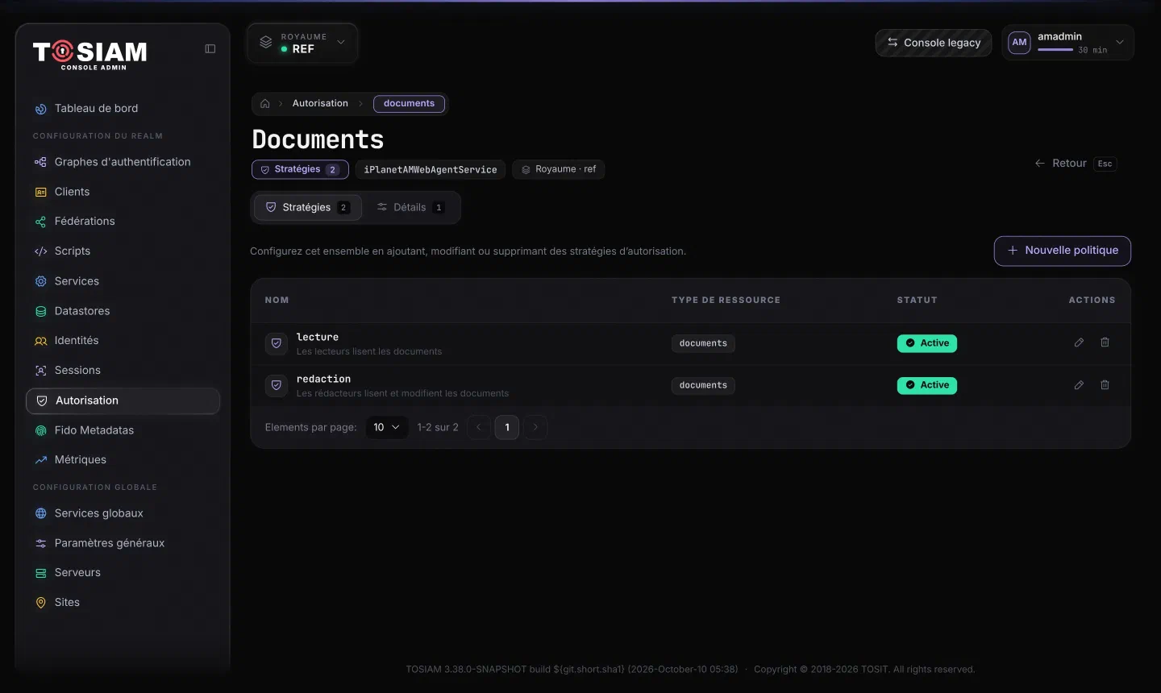1161x693 pixels.
Task: Click the Stratégies 2 chip under the title
Action: pos(300,169)
